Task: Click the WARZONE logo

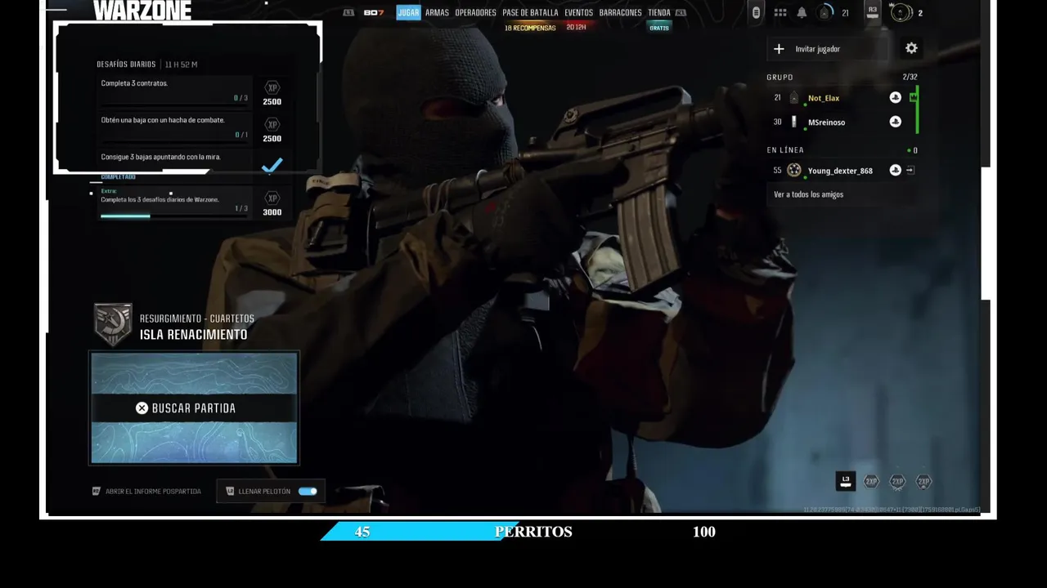Action: [142, 10]
